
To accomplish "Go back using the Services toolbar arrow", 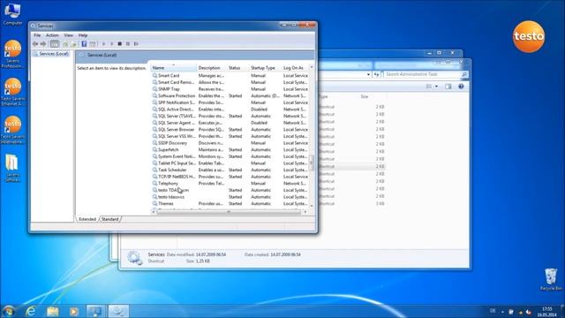I will (35, 44).
